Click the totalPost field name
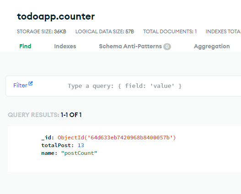The image size is (241, 194). (56, 145)
